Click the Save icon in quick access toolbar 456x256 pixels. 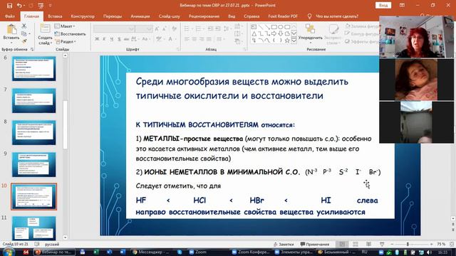(x=9, y=5)
